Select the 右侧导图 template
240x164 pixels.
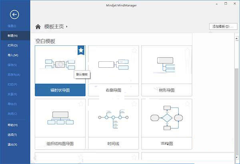114,71
